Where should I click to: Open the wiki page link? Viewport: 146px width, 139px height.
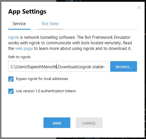coord(24,48)
